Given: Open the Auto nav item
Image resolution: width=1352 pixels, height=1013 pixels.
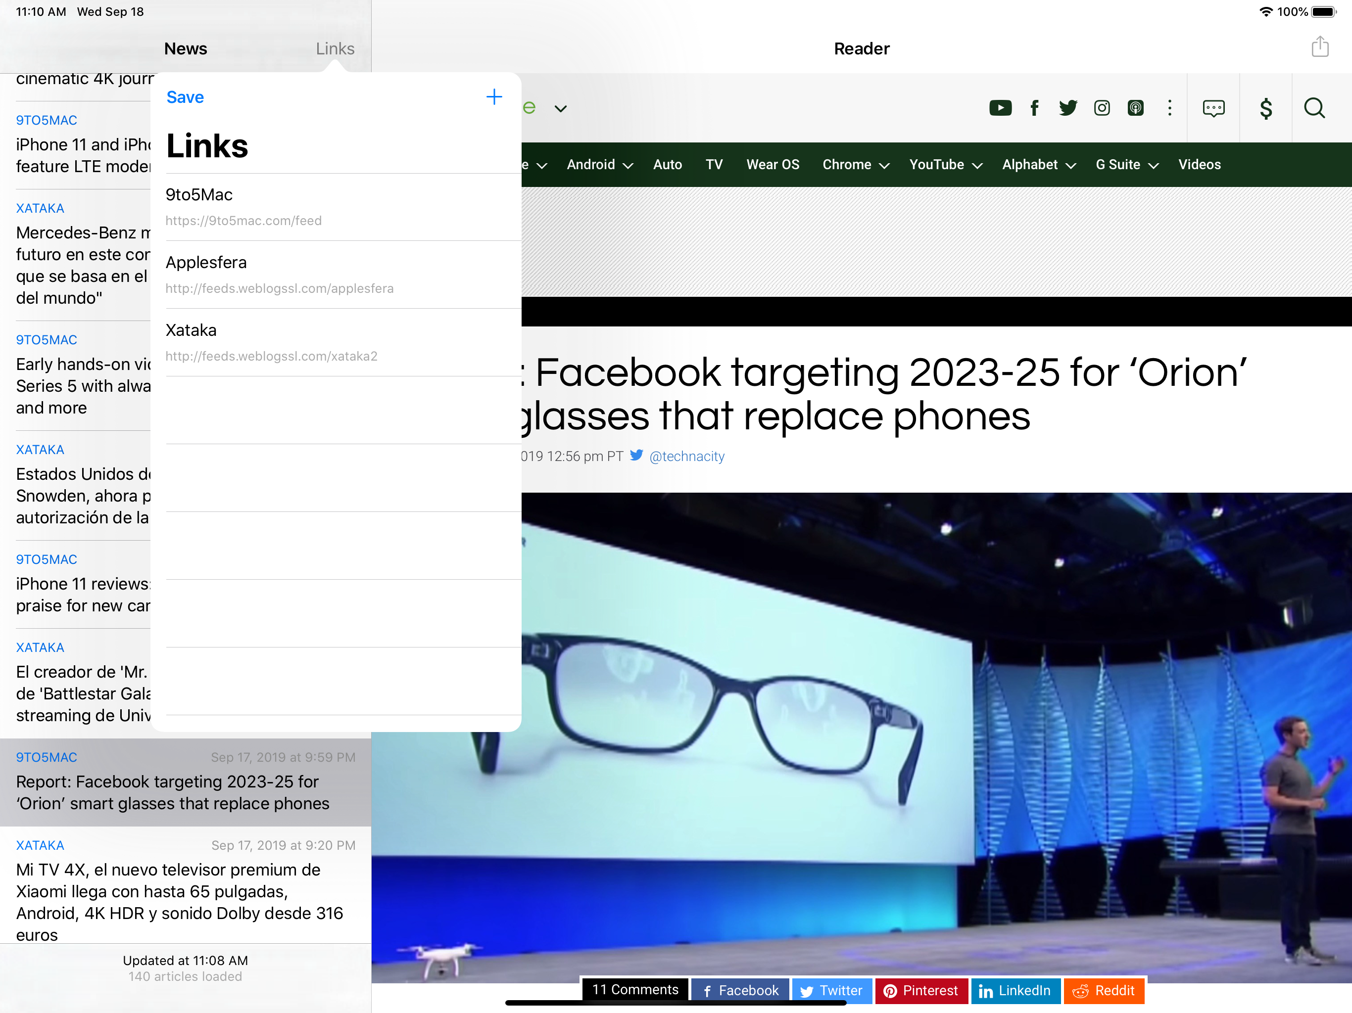Looking at the screenshot, I should click(668, 164).
